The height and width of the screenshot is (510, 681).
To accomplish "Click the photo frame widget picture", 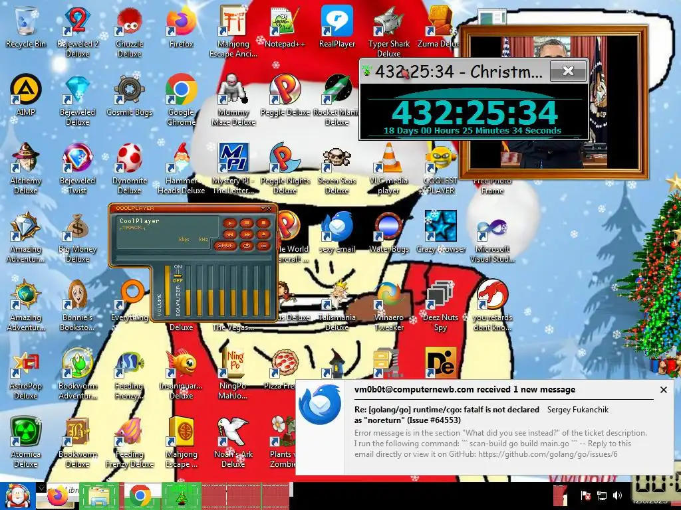I will click(555, 102).
